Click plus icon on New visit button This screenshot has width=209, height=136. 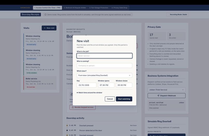click(x=45, y=28)
